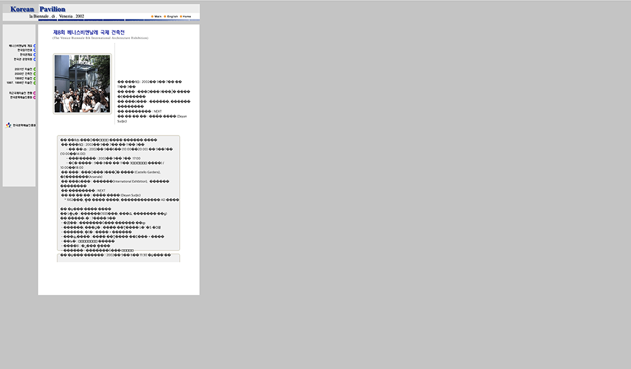Click the colorful 한국문화예술진흥원 logo at the sidebar bottom
Screen dimensions: 631x369
21,125
